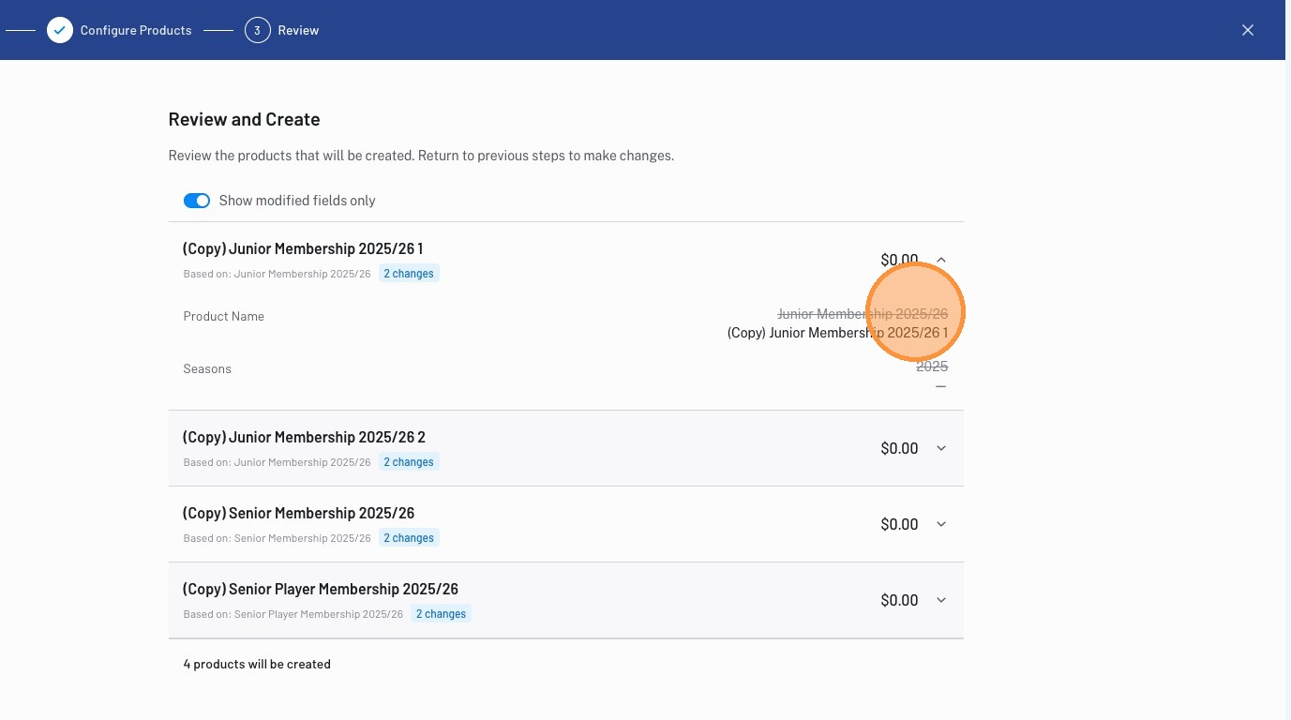The width and height of the screenshot is (1291, 720).
Task: Click "2 changes" badge on Senior Player Membership
Action: point(441,614)
